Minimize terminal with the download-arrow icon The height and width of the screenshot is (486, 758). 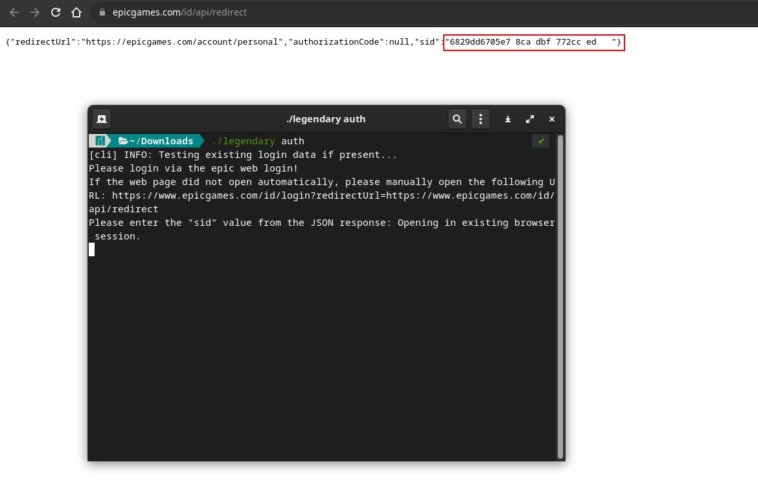click(507, 119)
